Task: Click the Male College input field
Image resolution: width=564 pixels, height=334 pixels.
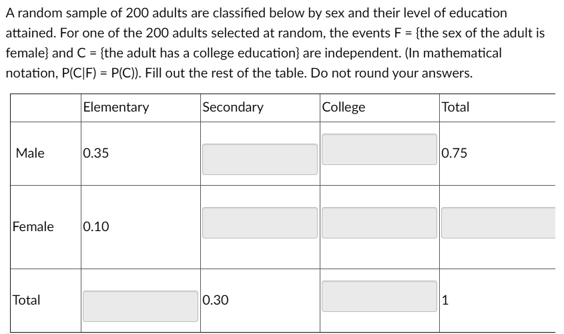Action: pyautogui.click(x=379, y=148)
